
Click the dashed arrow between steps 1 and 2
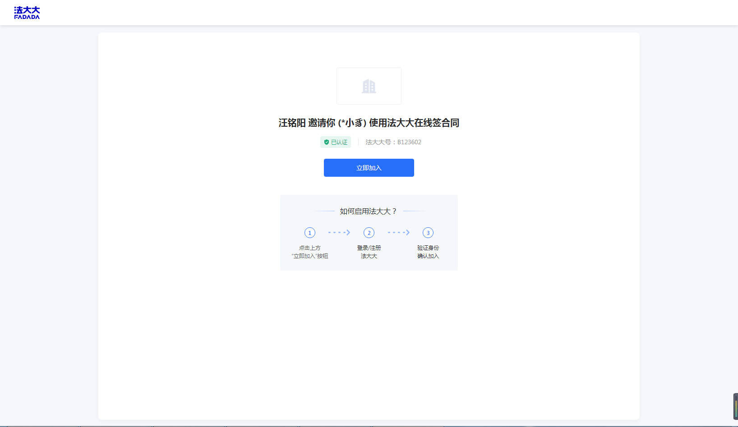click(x=339, y=233)
